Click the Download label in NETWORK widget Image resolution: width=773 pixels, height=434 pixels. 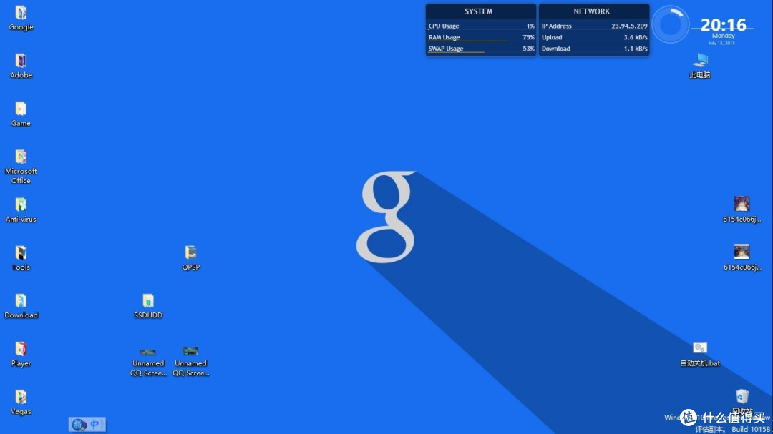pyautogui.click(x=555, y=49)
